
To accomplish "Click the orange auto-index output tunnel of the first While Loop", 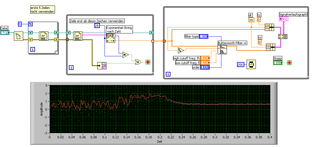I will coord(153,41).
